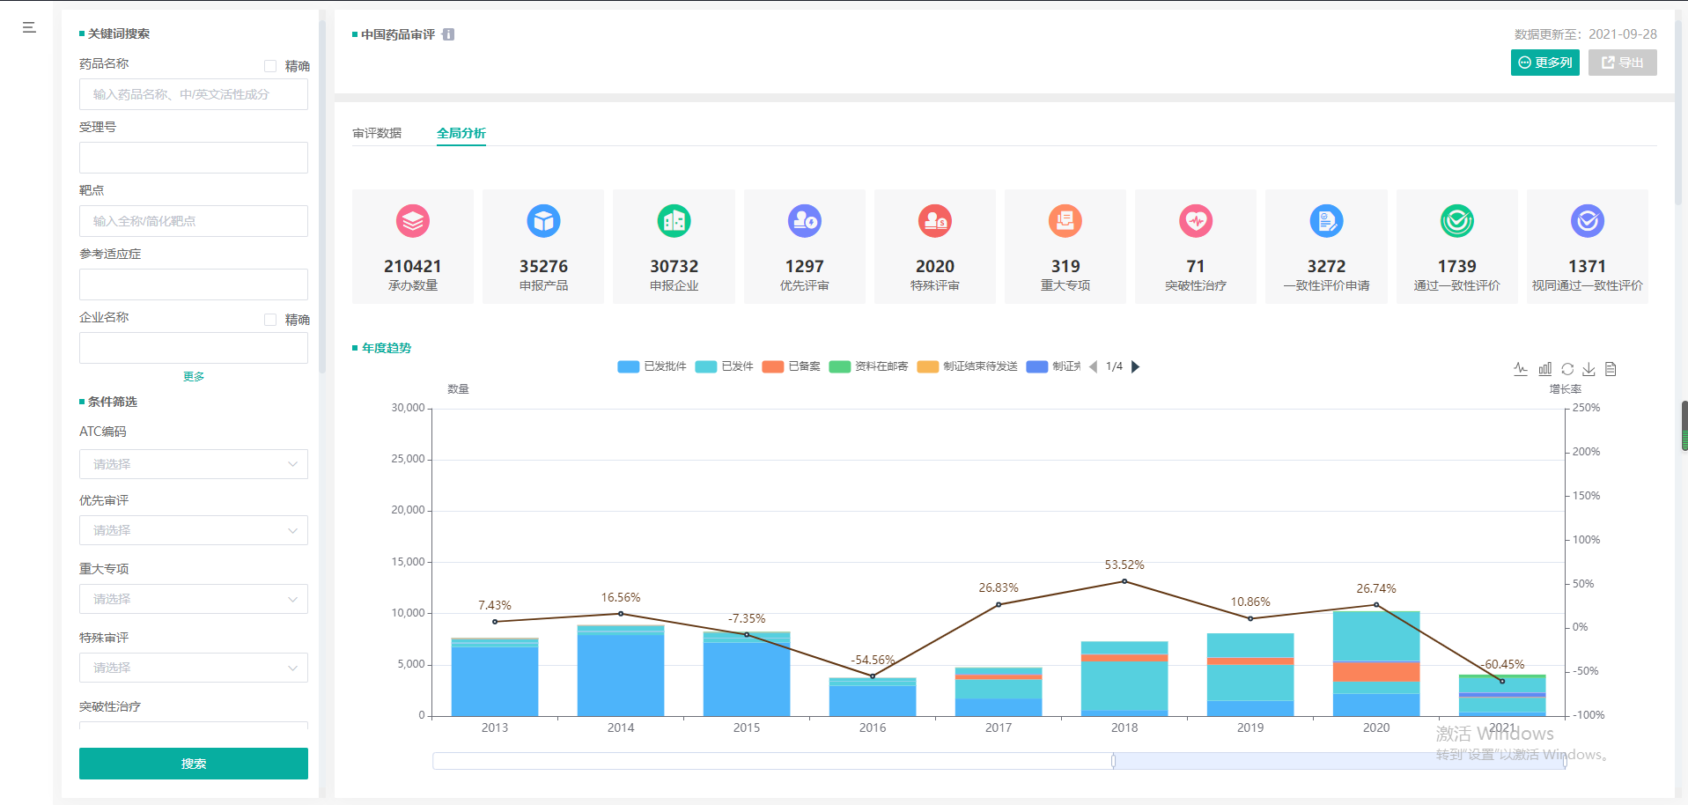Click the 承办数量 stack icon
1688x805 pixels.
(413, 221)
